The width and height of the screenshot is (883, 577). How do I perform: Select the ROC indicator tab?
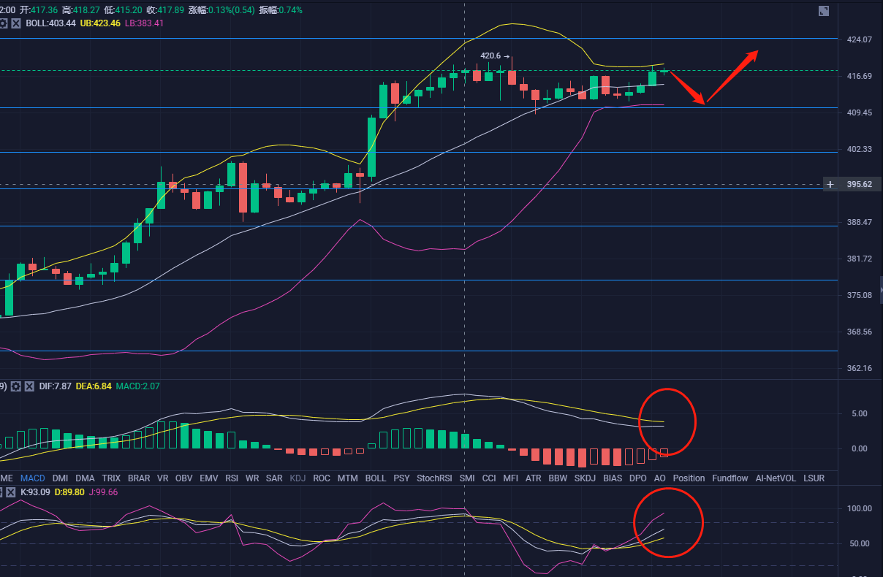[322, 478]
